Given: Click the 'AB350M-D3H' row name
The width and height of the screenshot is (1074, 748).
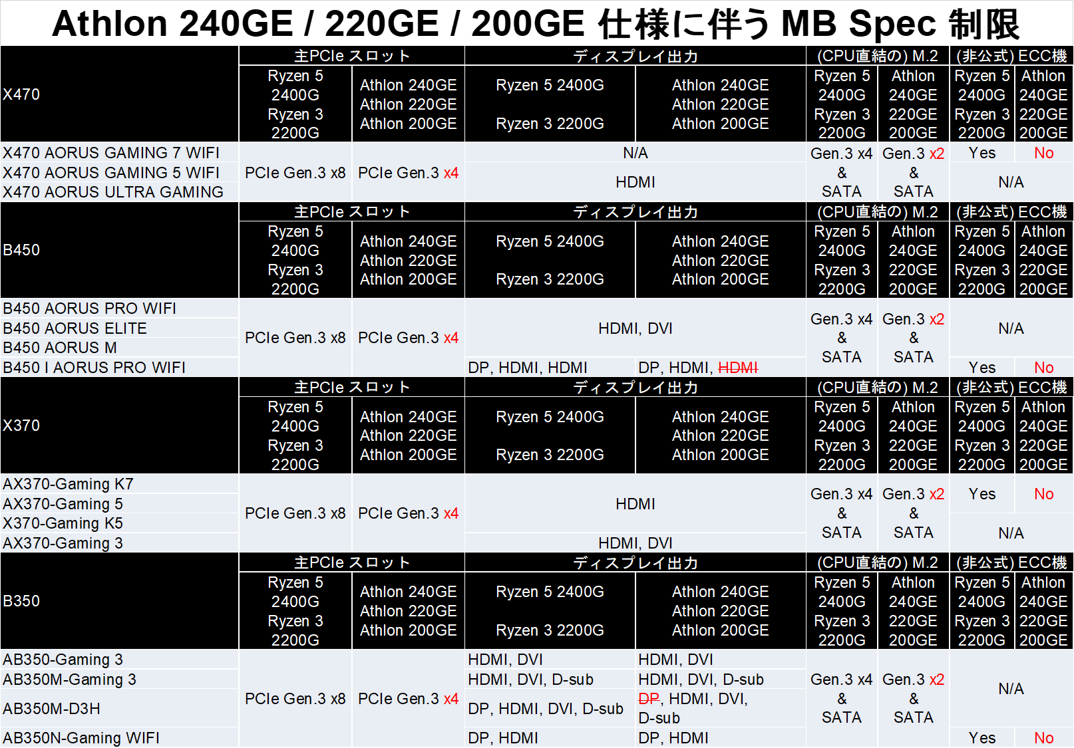Looking at the screenshot, I should [x=52, y=709].
